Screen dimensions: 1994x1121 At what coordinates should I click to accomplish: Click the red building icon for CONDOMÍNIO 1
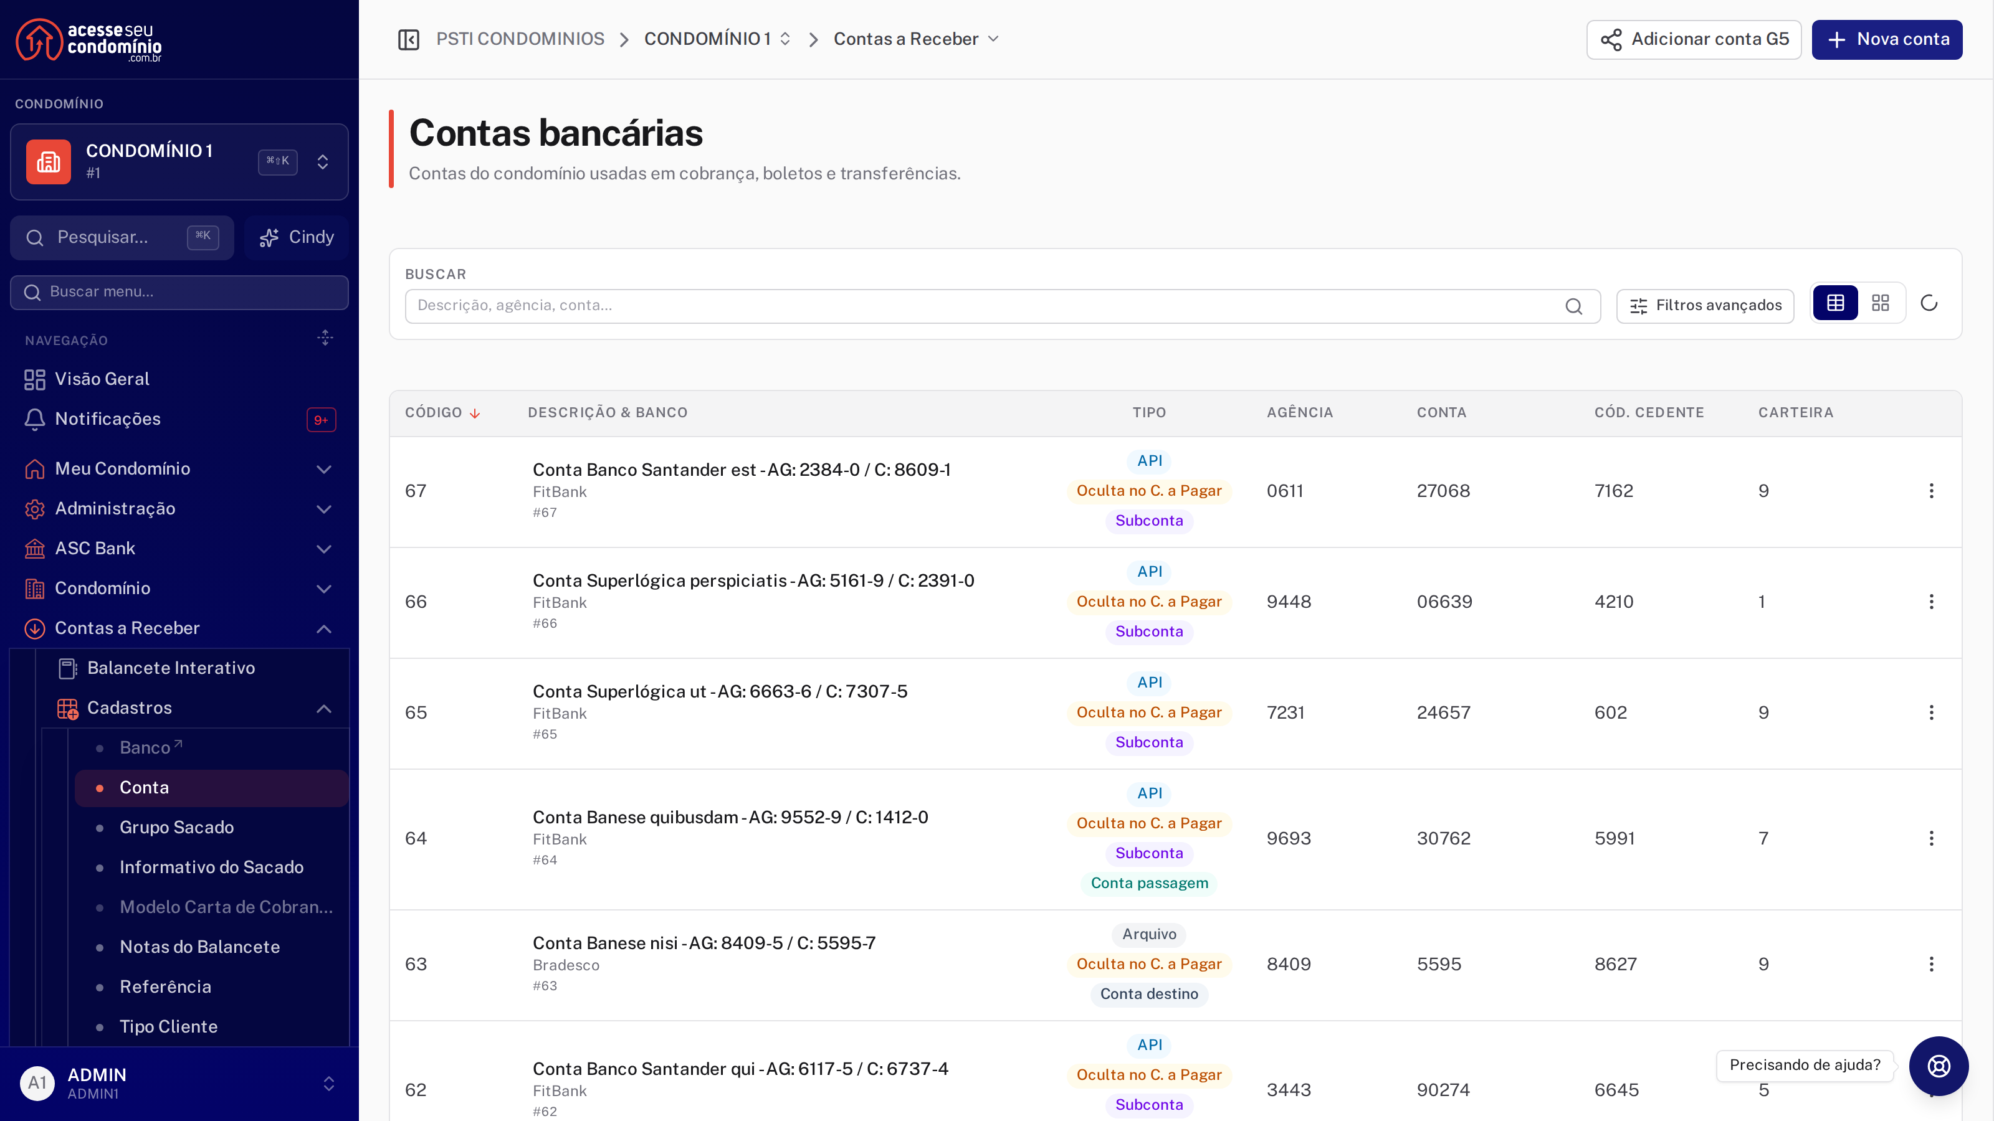(49, 161)
